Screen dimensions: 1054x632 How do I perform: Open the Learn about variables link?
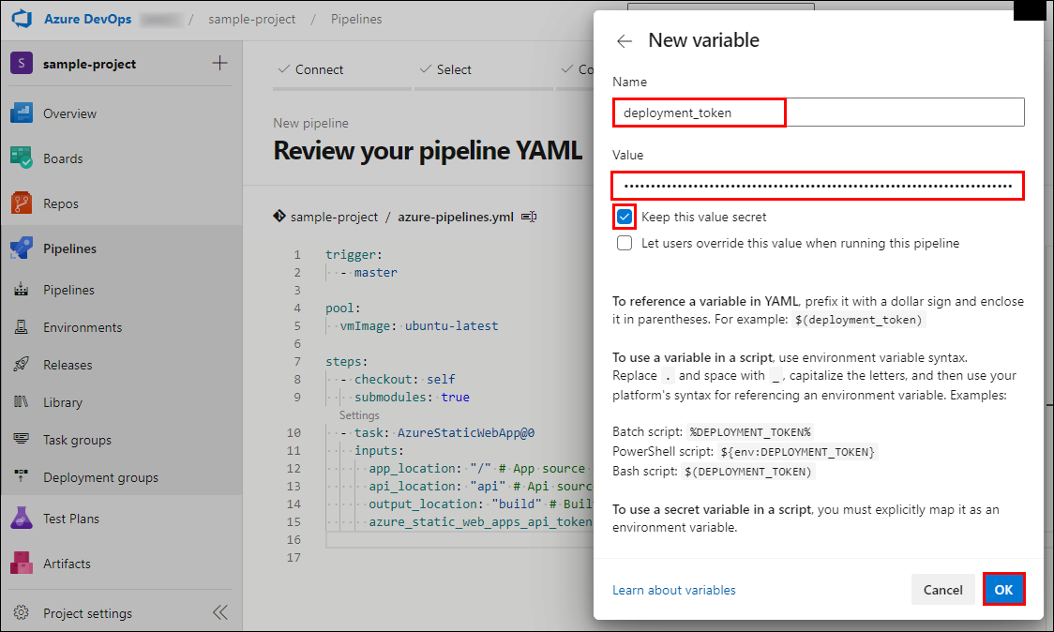673,590
